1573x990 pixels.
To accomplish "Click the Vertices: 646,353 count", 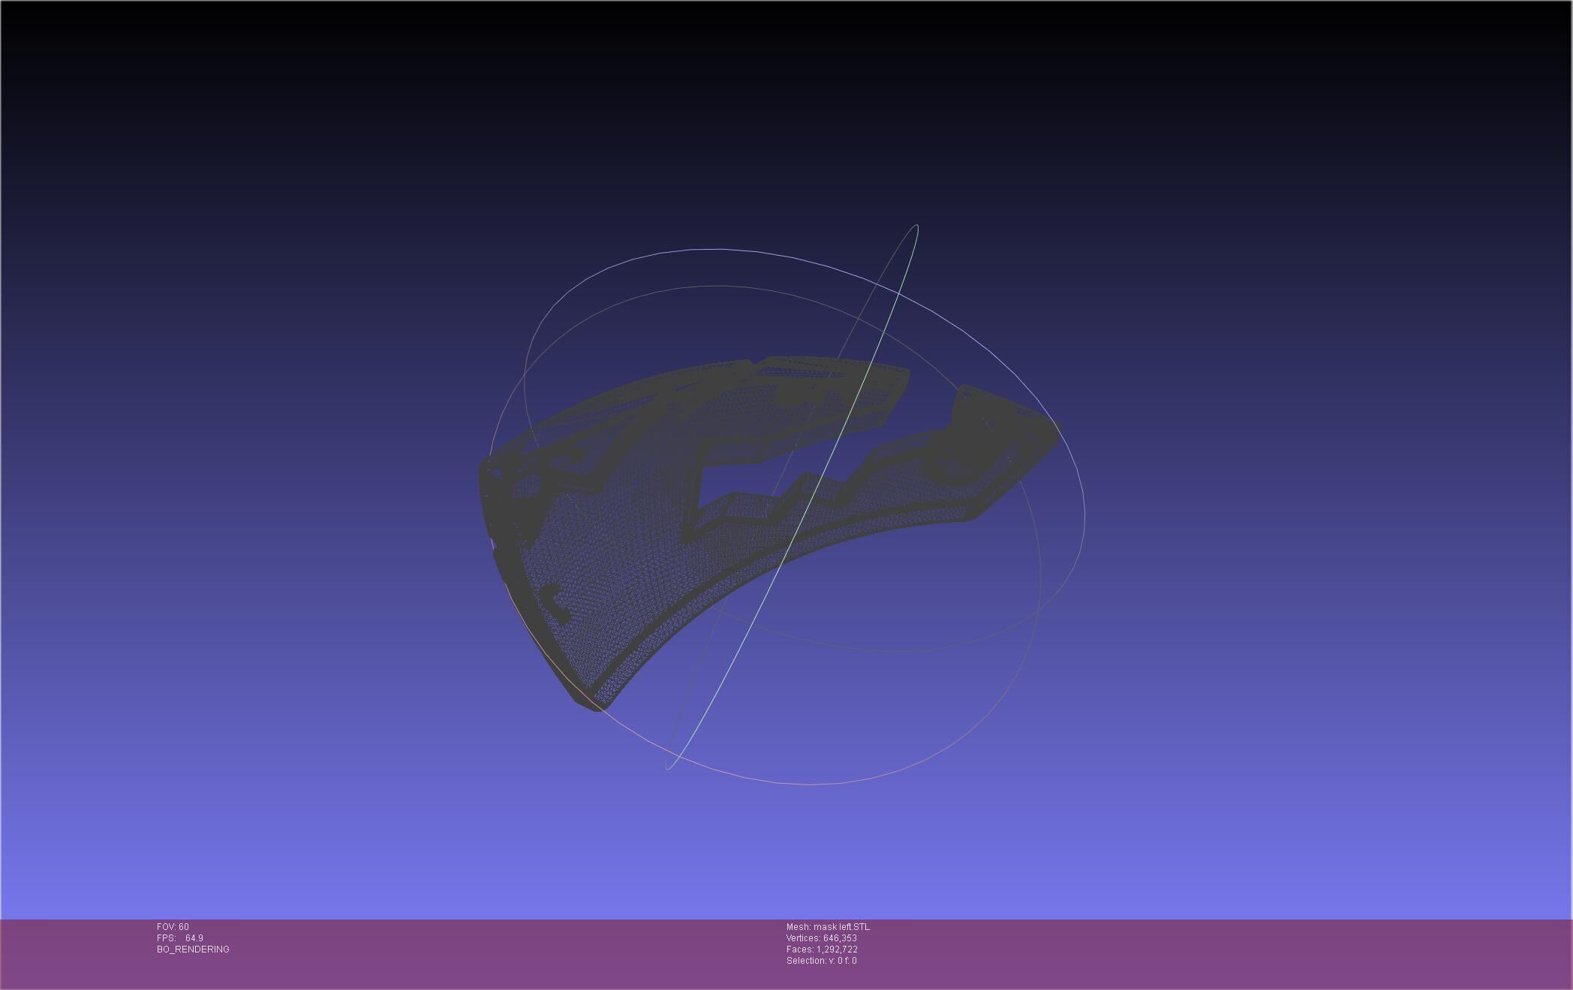I will pos(821,938).
